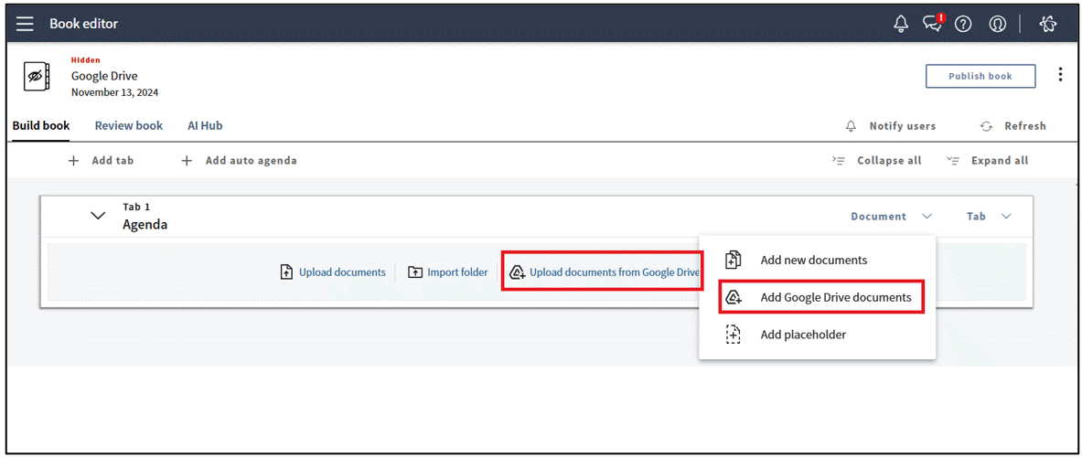
Task: Open the Tab dropdown menu
Action: coord(989,217)
